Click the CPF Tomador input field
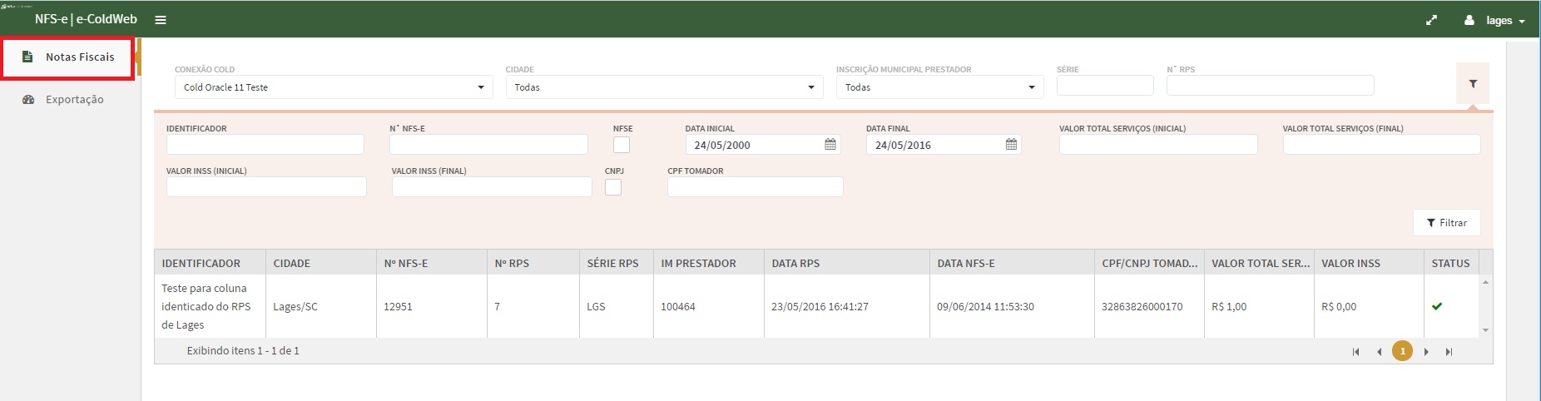This screenshot has height=401, width=1541. click(755, 187)
